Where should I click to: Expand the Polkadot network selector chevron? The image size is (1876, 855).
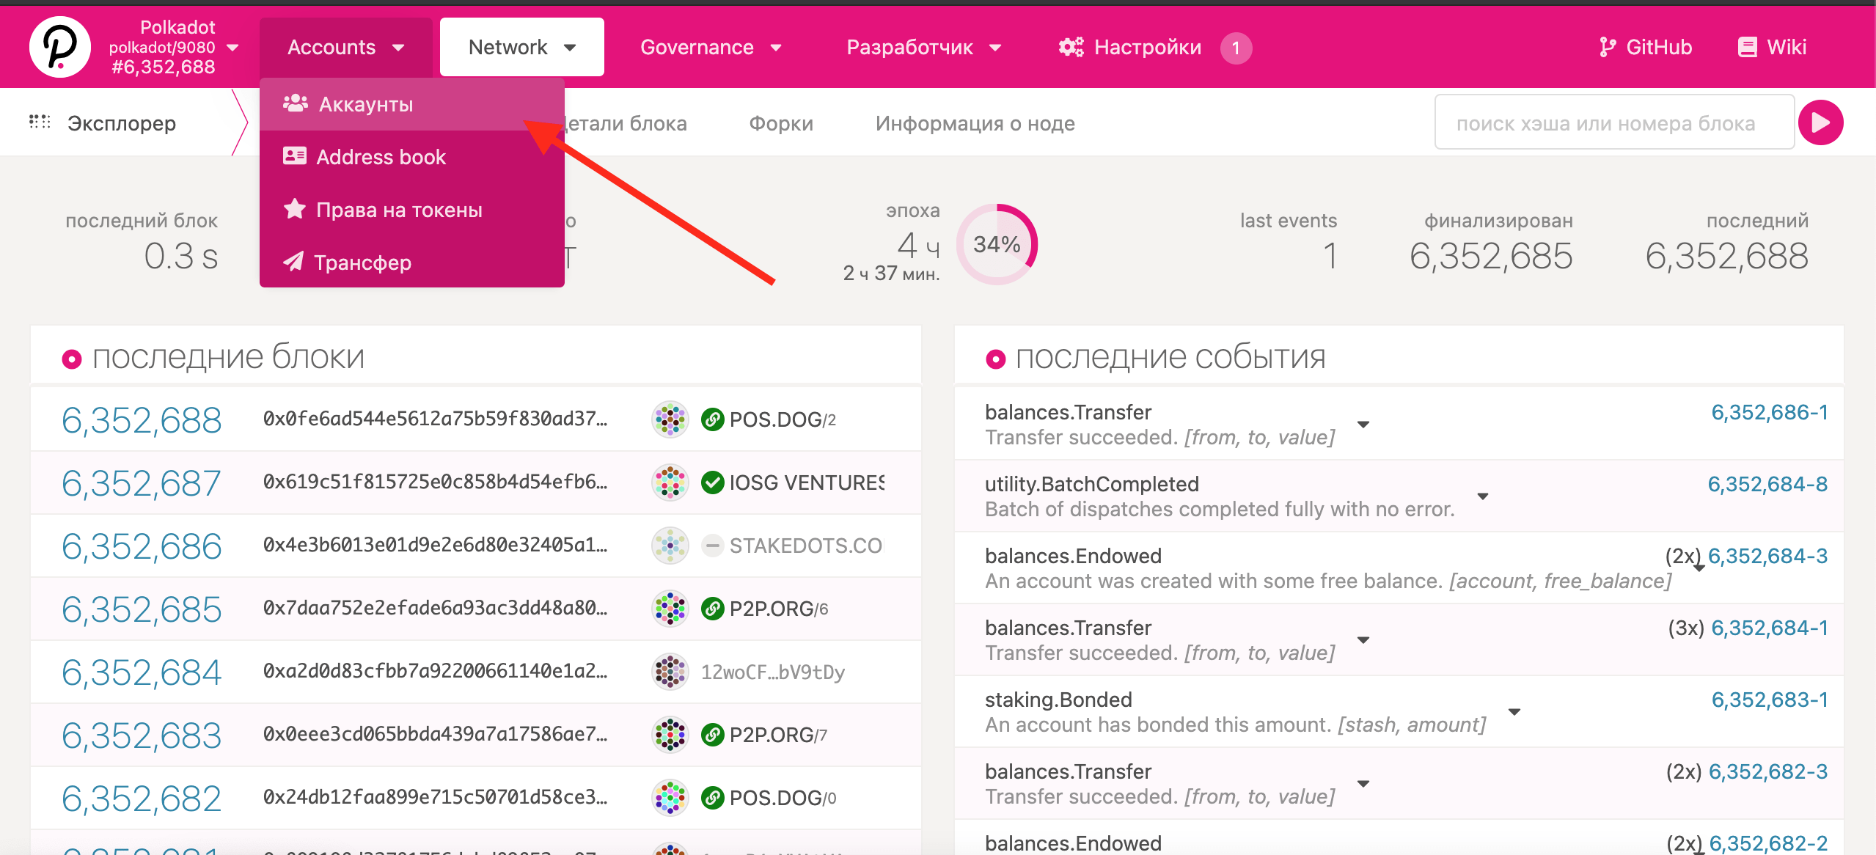(x=233, y=48)
